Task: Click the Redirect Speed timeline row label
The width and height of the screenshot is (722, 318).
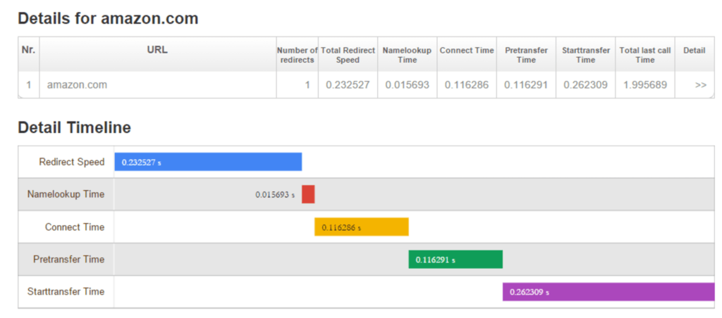Action: (72, 163)
